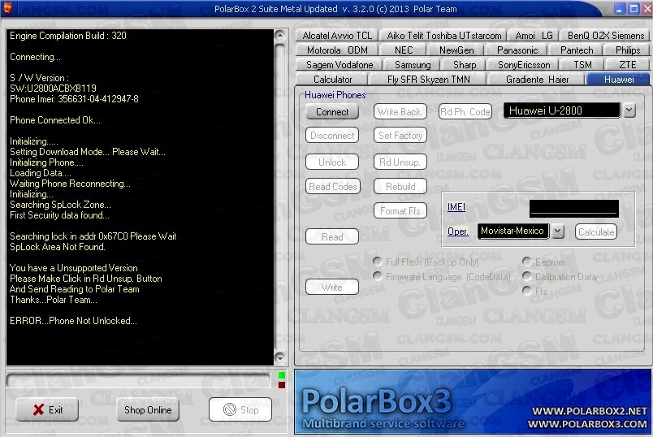Image resolution: width=653 pixels, height=437 pixels.
Task: Open the BenQ O2X Siemens tab
Action: [x=606, y=36]
